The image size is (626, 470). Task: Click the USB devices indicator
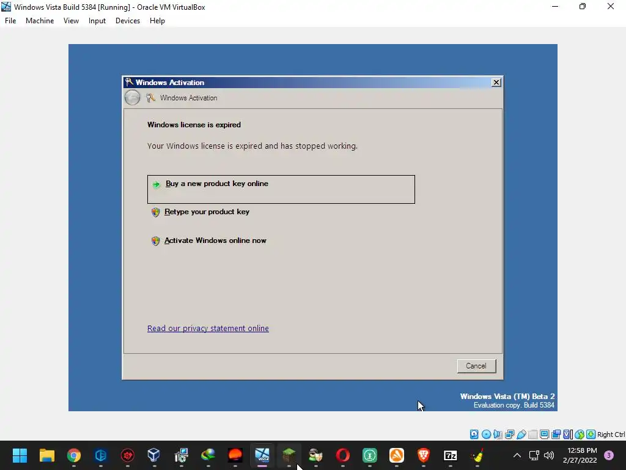click(521, 435)
